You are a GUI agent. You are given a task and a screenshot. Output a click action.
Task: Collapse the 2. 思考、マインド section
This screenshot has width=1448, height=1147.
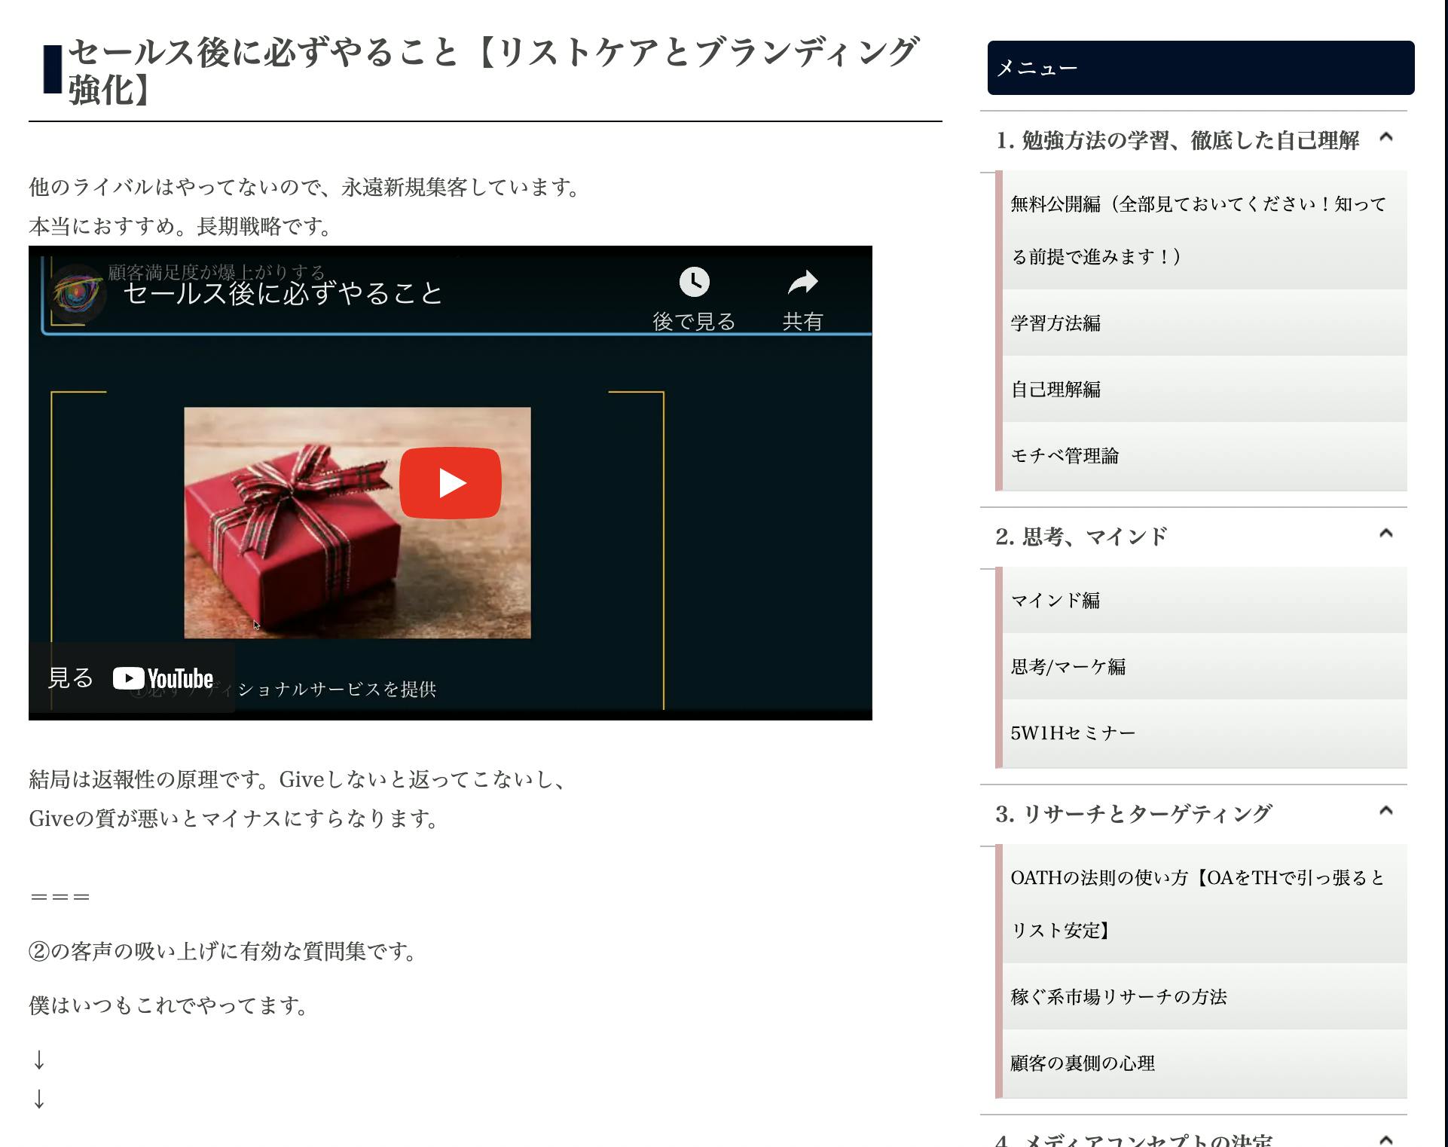(1385, 534)
